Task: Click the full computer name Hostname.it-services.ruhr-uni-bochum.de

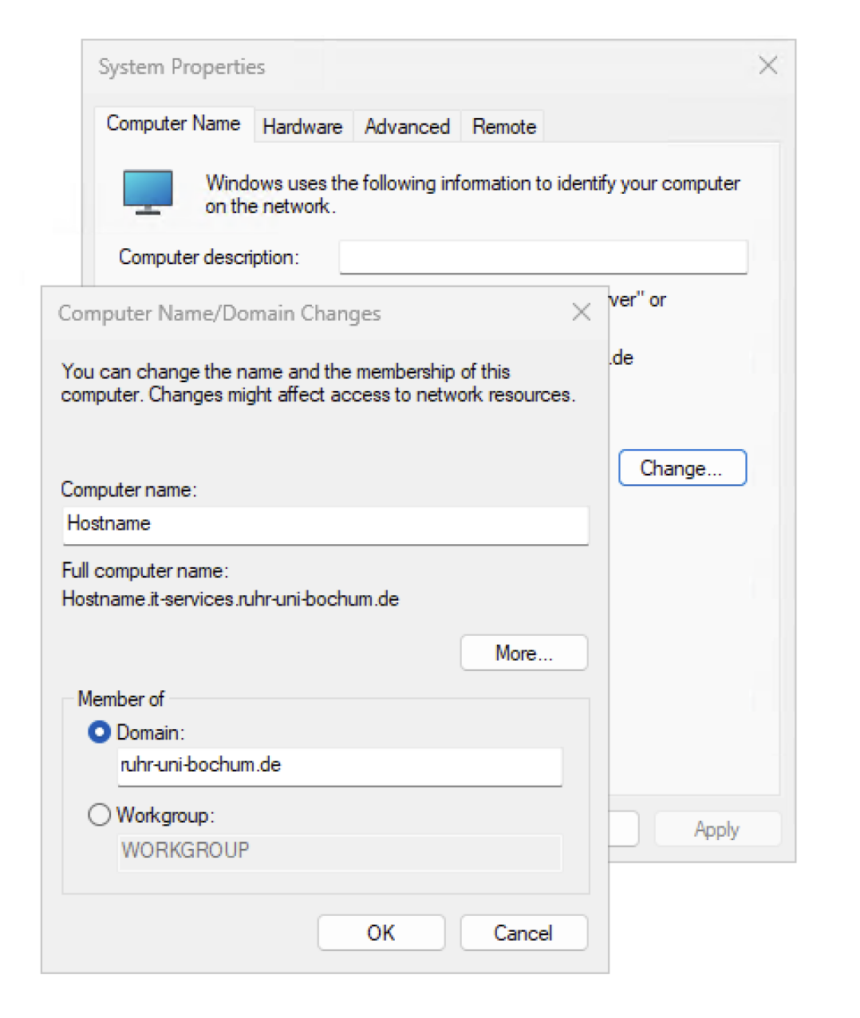Action: click(x=231, y=599)
